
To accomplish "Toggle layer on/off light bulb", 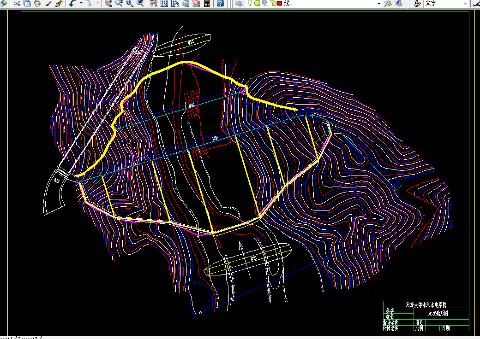I will tap(250, 3).
